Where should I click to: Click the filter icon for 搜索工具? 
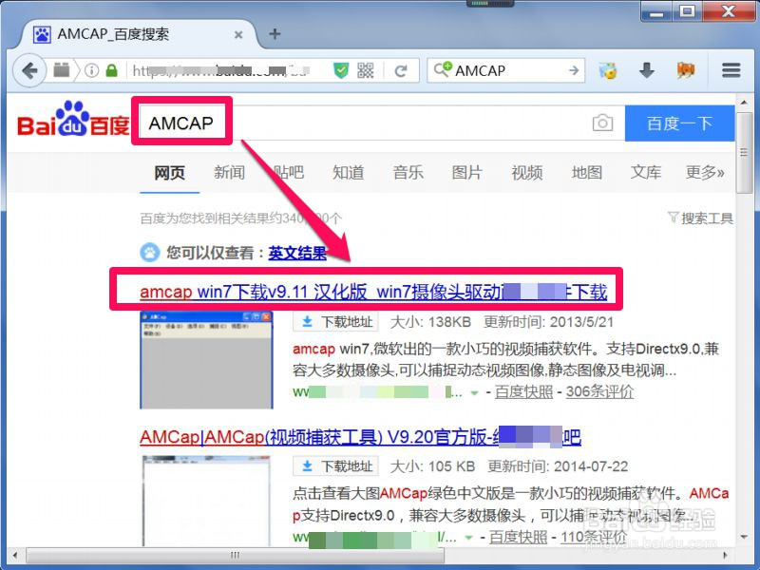673,218
